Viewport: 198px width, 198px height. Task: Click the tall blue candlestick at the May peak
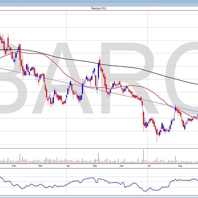[x=98, y=70]
